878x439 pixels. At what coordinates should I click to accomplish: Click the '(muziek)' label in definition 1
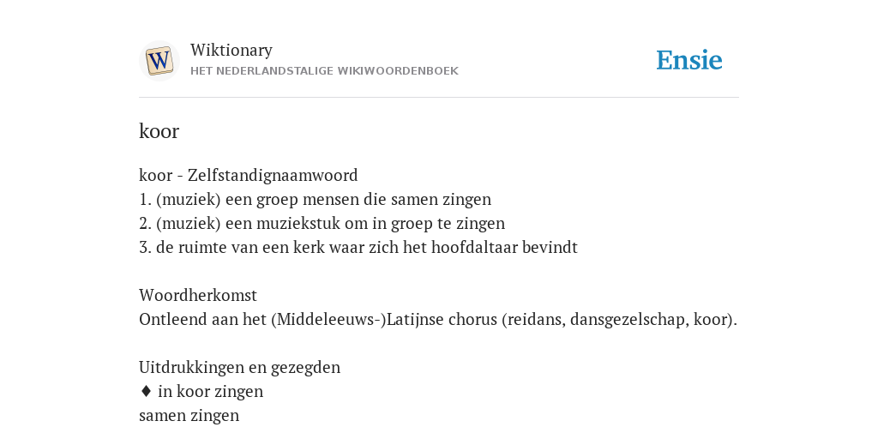(x=188, y=199)
